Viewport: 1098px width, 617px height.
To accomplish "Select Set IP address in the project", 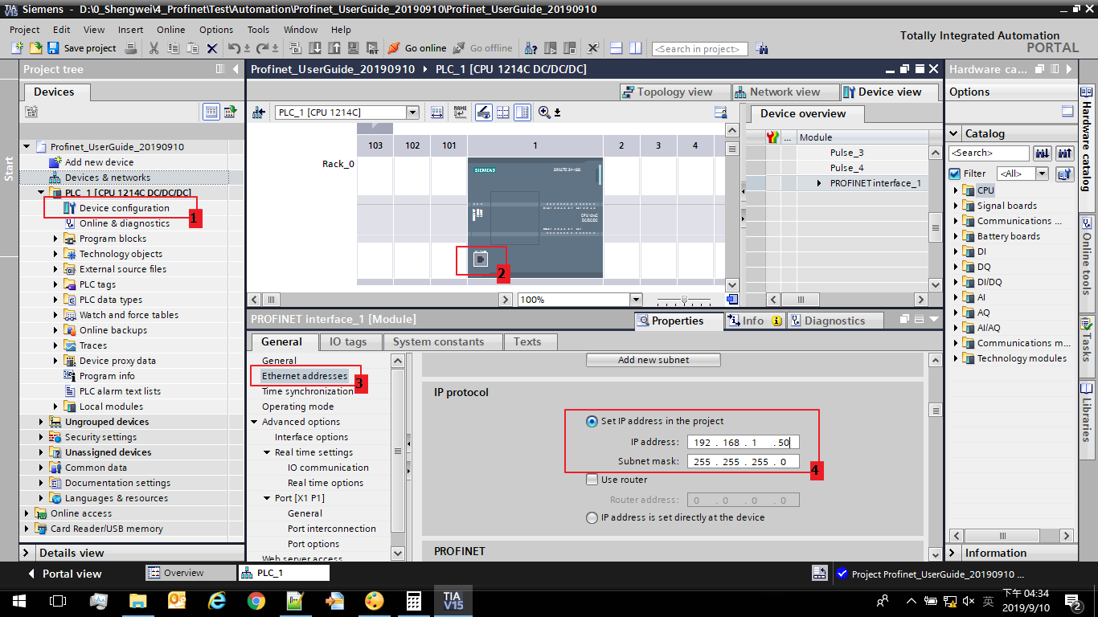I will coord(592,421).
